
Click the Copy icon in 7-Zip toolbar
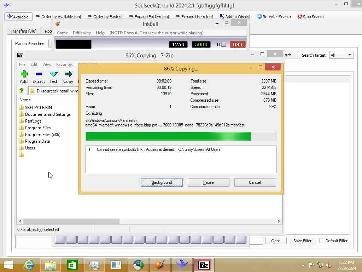pos(68,74)
